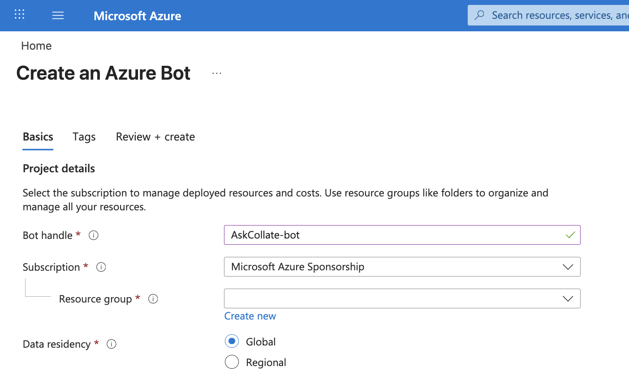Show info tooltip for Resource group

pyautogui.click(x=153, y=299)
